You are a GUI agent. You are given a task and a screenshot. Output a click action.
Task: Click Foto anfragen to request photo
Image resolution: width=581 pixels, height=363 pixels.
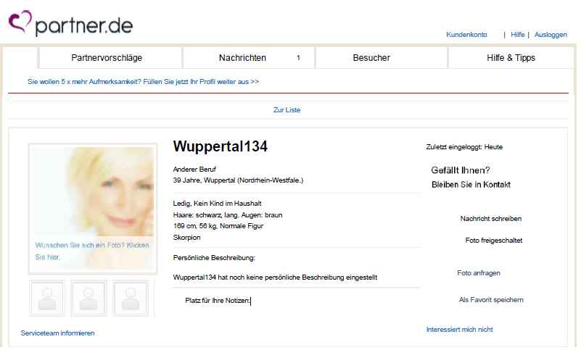pos(479,273)
